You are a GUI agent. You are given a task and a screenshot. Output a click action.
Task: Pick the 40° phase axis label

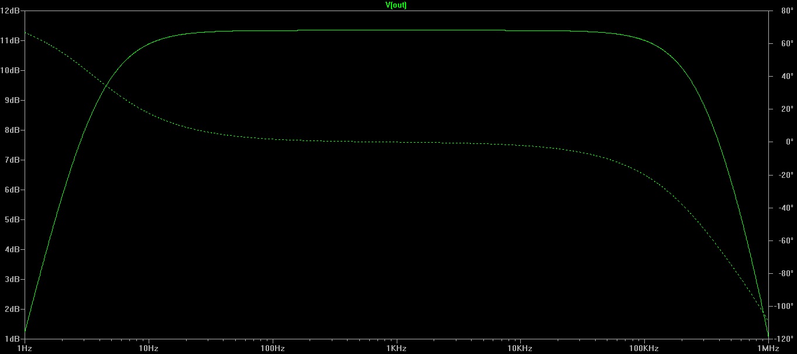[x=786, y=76]
